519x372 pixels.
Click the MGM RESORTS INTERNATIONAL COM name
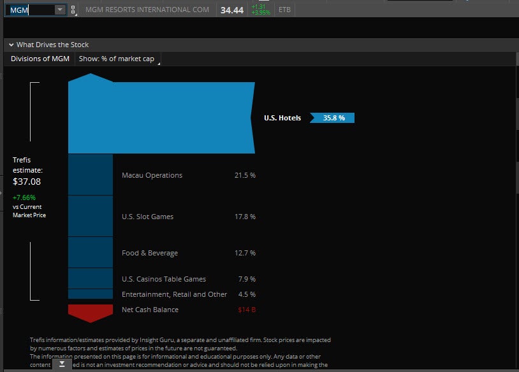(x=147, y=10)
